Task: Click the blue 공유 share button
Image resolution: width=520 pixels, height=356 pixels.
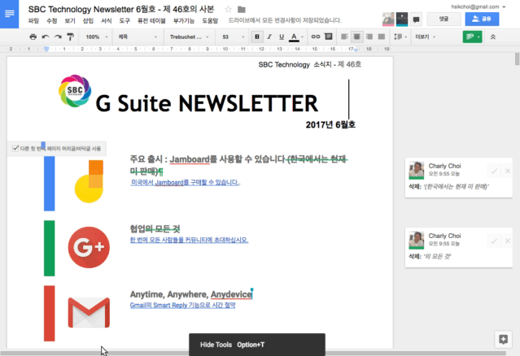Action: coord(482,20)
